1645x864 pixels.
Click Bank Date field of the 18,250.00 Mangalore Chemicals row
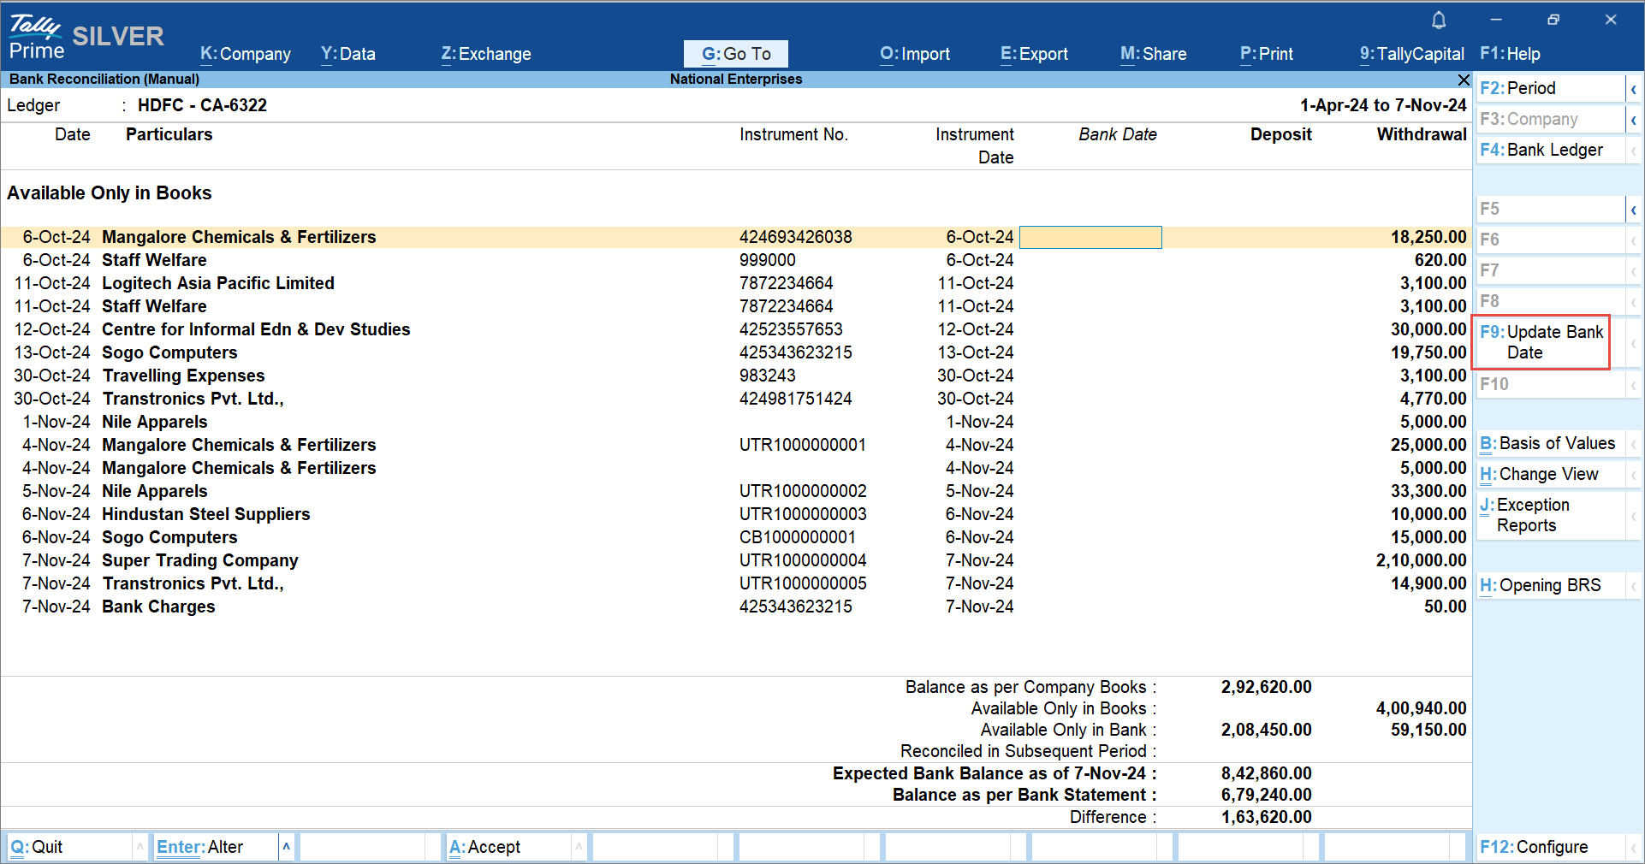(1090, 237)
